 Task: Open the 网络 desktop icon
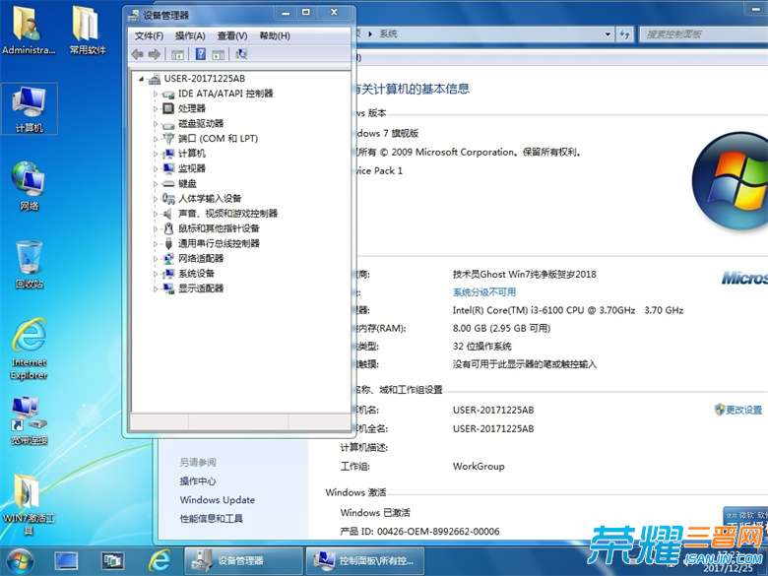(30, 186)
